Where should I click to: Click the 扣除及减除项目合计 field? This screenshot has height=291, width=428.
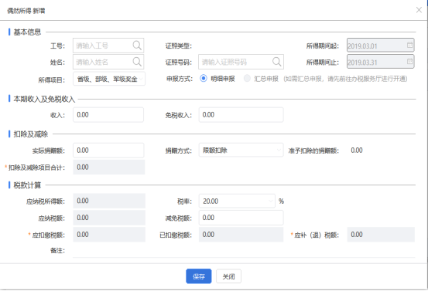tap(109, 167)
